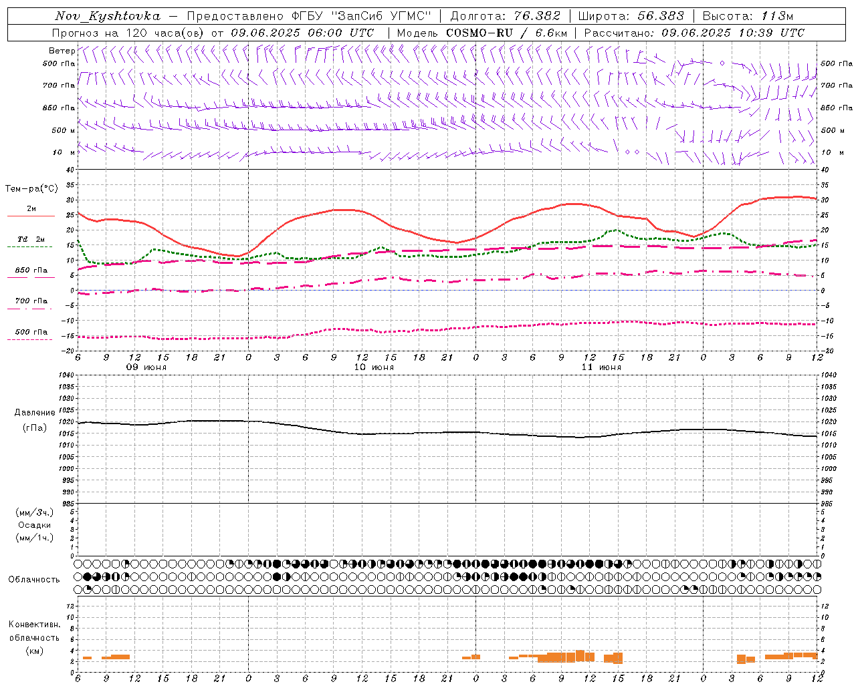Click the 09 июня date label
Image resolution: width=856 pixels, height=684 pixels.
(x=146, y=367)
